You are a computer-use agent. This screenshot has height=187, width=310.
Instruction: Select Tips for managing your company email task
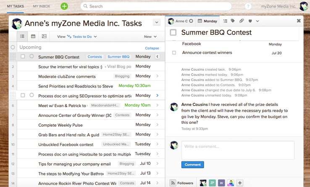coord(74,164)
